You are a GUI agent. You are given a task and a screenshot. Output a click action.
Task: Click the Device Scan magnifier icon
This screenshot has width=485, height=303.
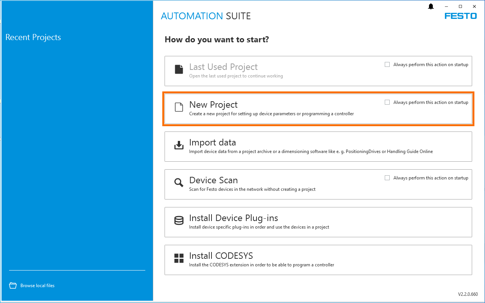(179, 183)
